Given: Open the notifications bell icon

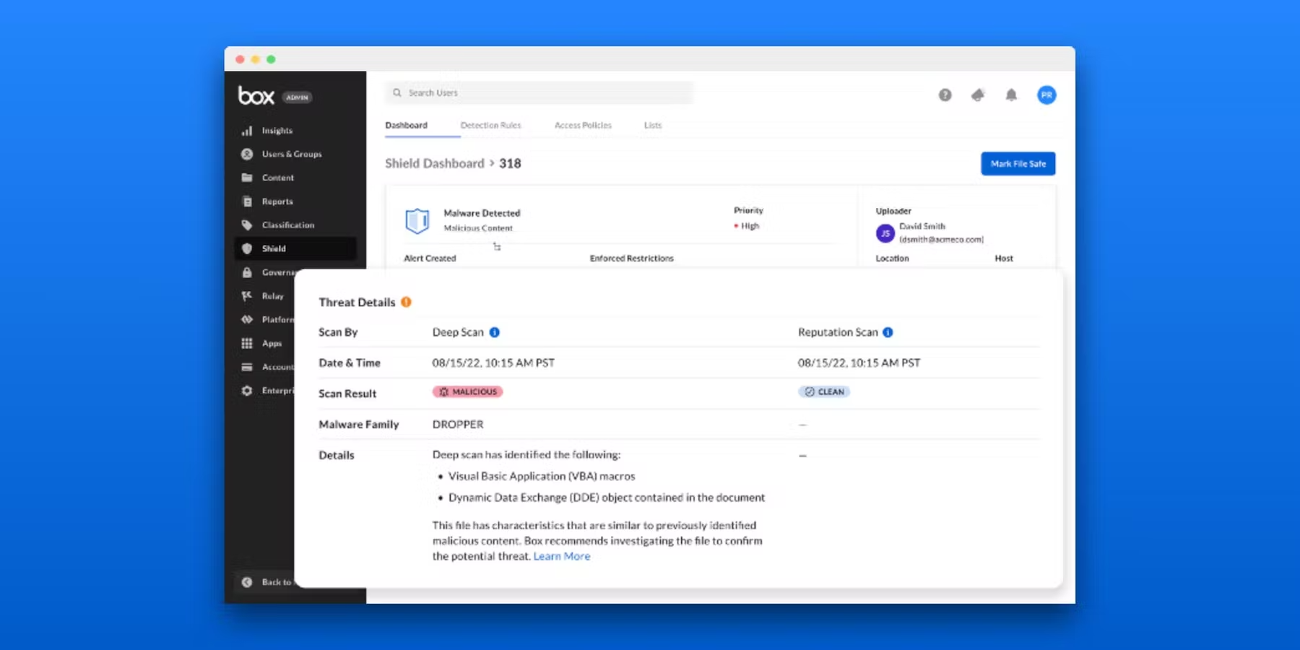Looking at the screenshot, I should tap(1011, 95).
